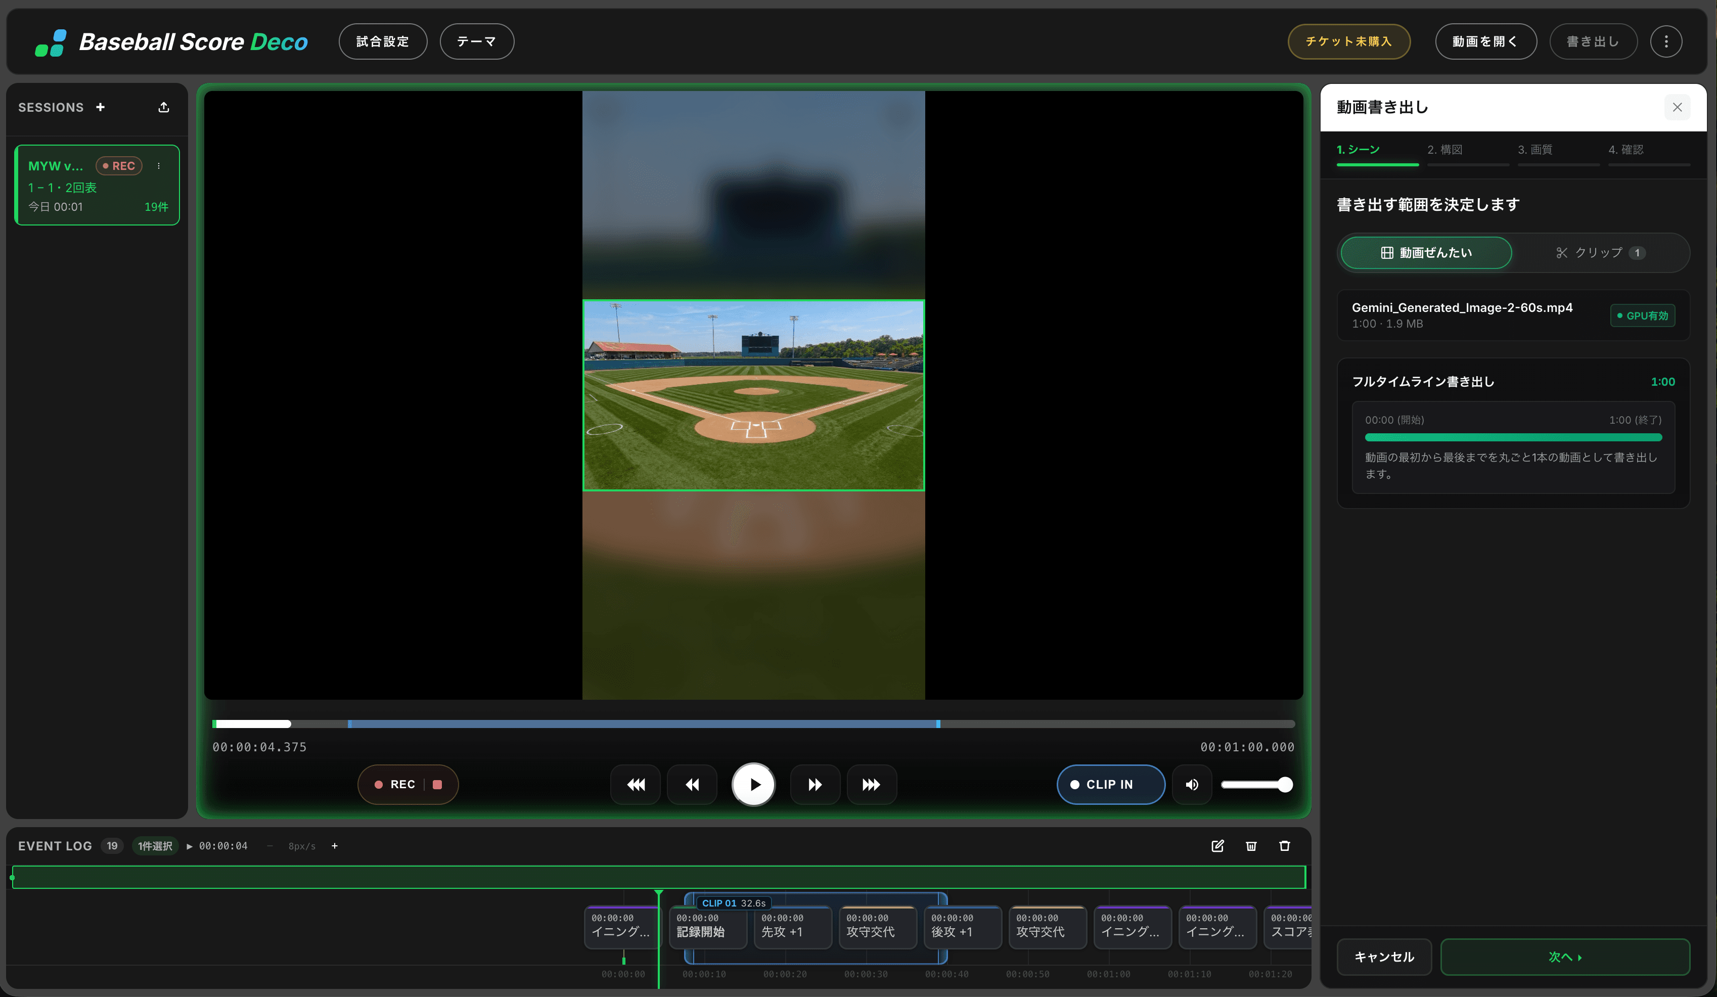Delete selected event with striped trash icon
Viewport: 1717px width, 997px height.
pyautogui.click(x=1251, y=846)
